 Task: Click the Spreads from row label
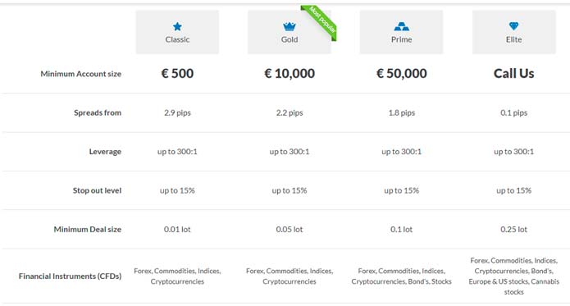coord(98,112)
